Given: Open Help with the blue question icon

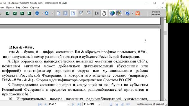Looking at the screenshot, I should coord(128,13).
